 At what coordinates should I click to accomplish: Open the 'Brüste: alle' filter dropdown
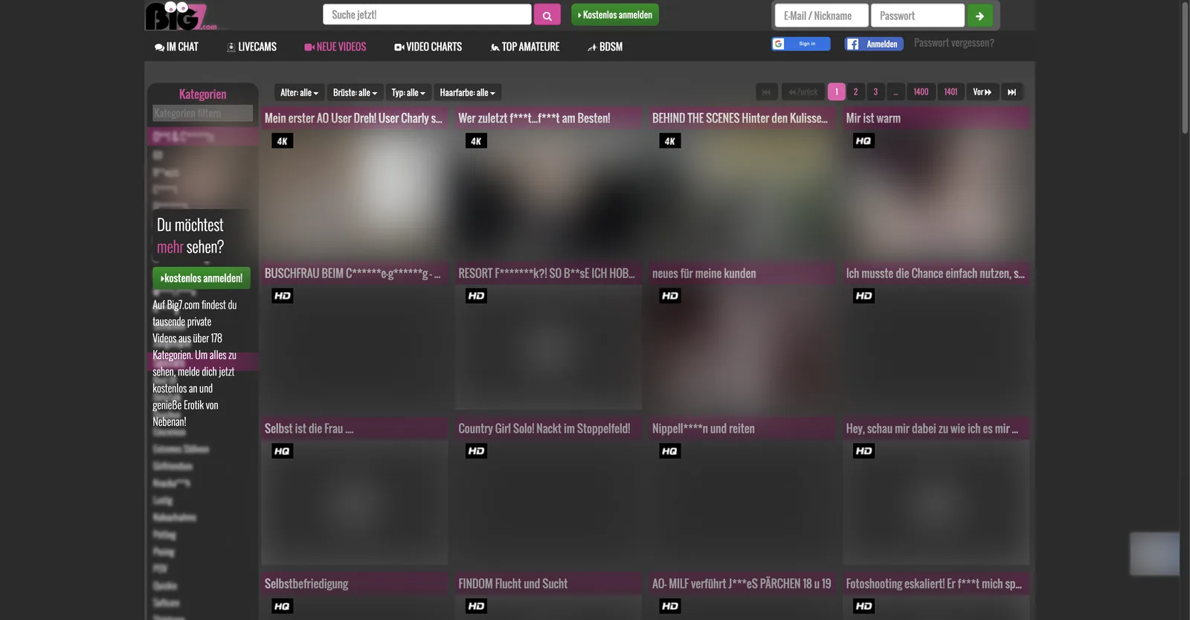[355, 93]
